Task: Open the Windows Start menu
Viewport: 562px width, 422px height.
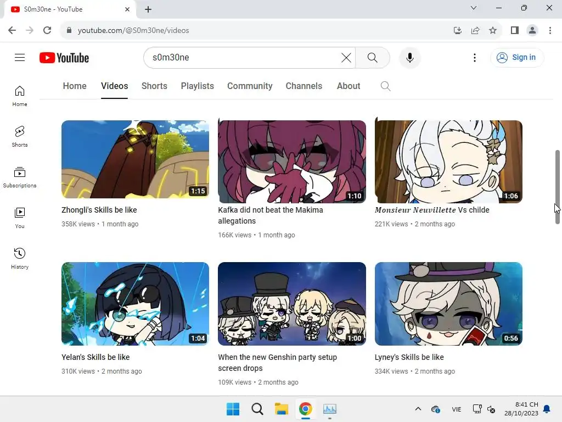Action: (x=233, y=409)
